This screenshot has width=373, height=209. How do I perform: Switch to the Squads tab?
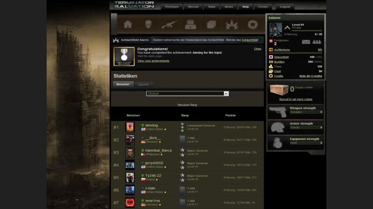pos(144,85)
